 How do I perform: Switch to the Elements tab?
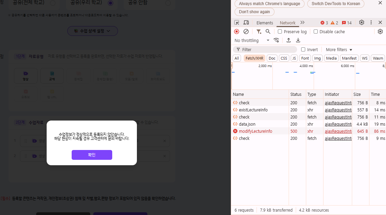[265, 23]
